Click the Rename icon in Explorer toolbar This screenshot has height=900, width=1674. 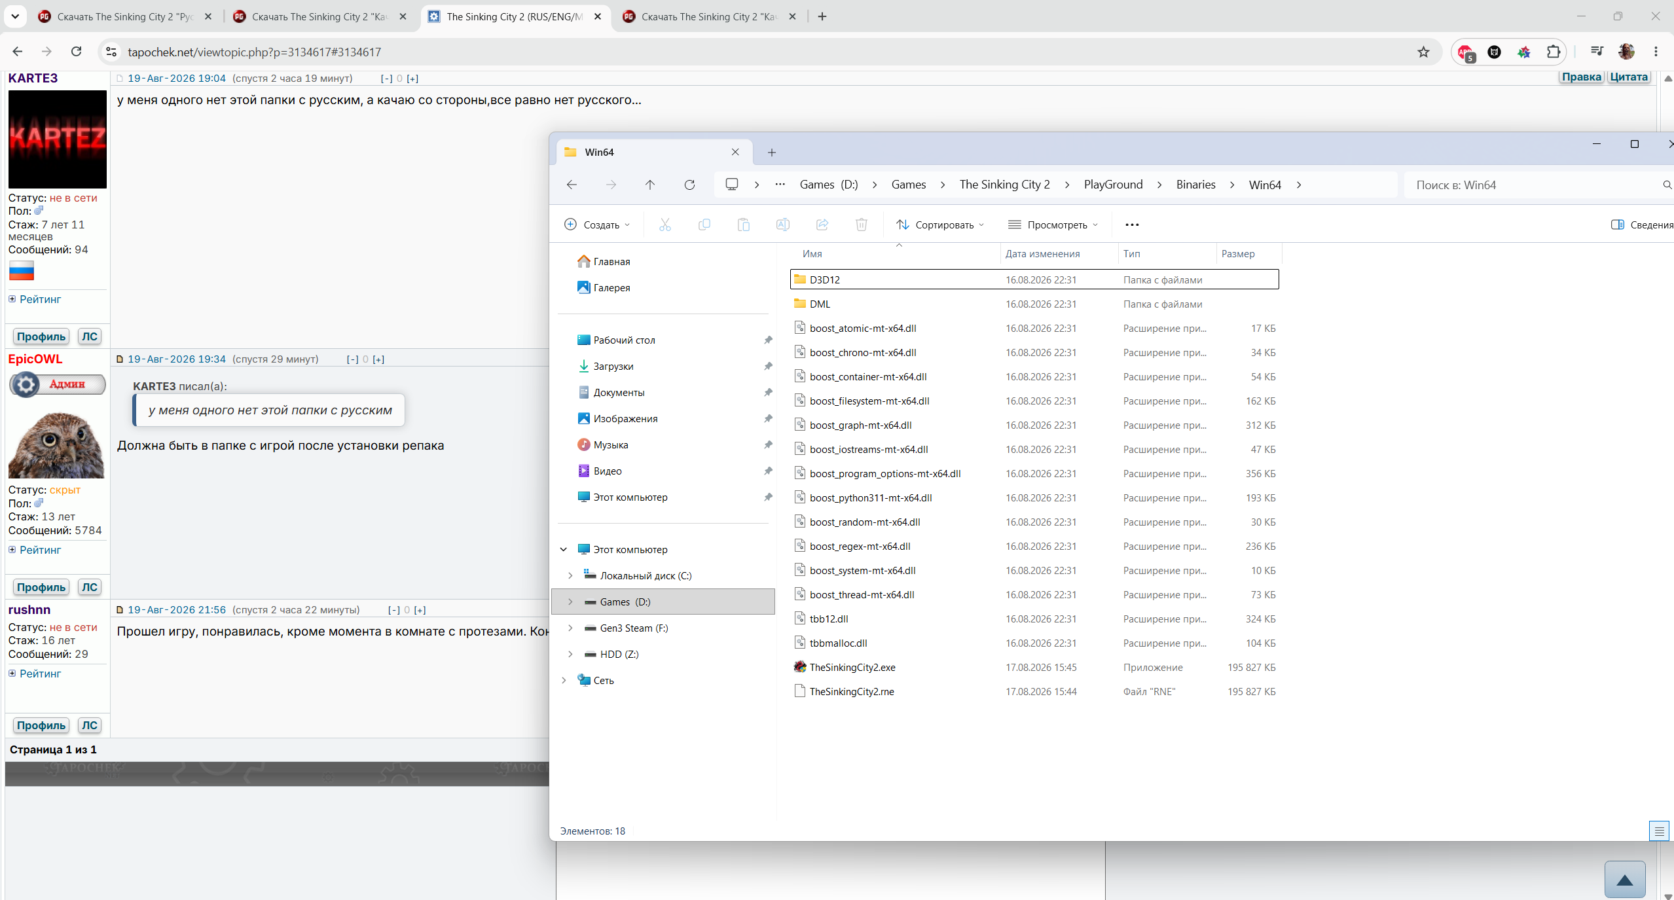point(782,225)
